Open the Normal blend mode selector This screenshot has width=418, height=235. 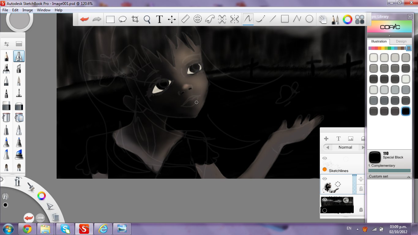click(x=345, y=147)
